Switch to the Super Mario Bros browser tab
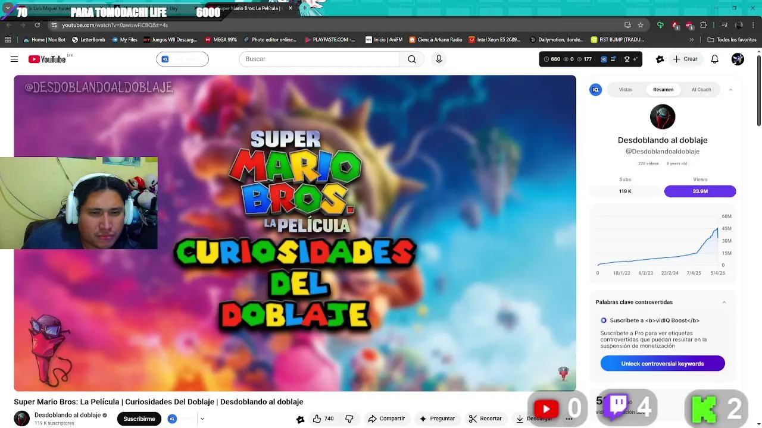The height and width of the screenshot is (428, 762). tap(250, 8)
